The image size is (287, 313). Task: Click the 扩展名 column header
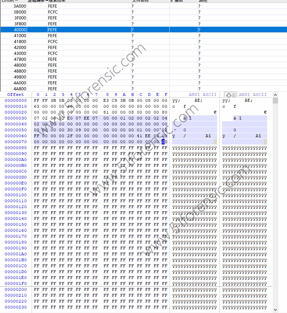pyautogui.click(x=177, y=1)
